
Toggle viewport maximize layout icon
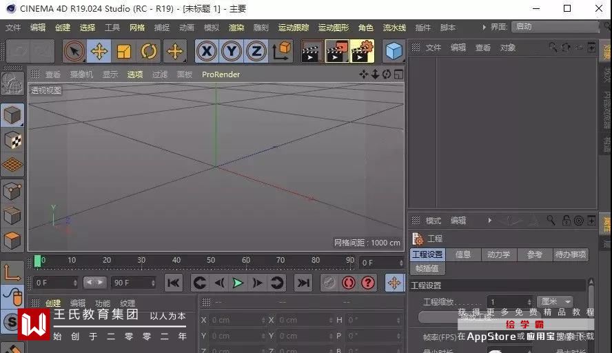click(x=398, y=74)
